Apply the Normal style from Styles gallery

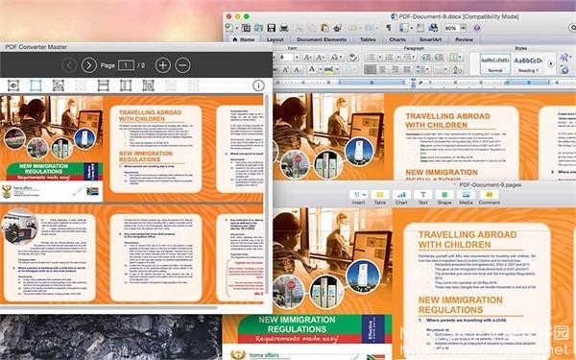point(494,63)
